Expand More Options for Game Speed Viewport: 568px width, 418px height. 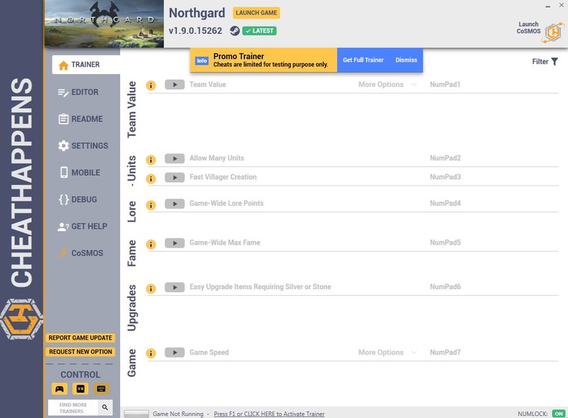[x=388, y=353]
